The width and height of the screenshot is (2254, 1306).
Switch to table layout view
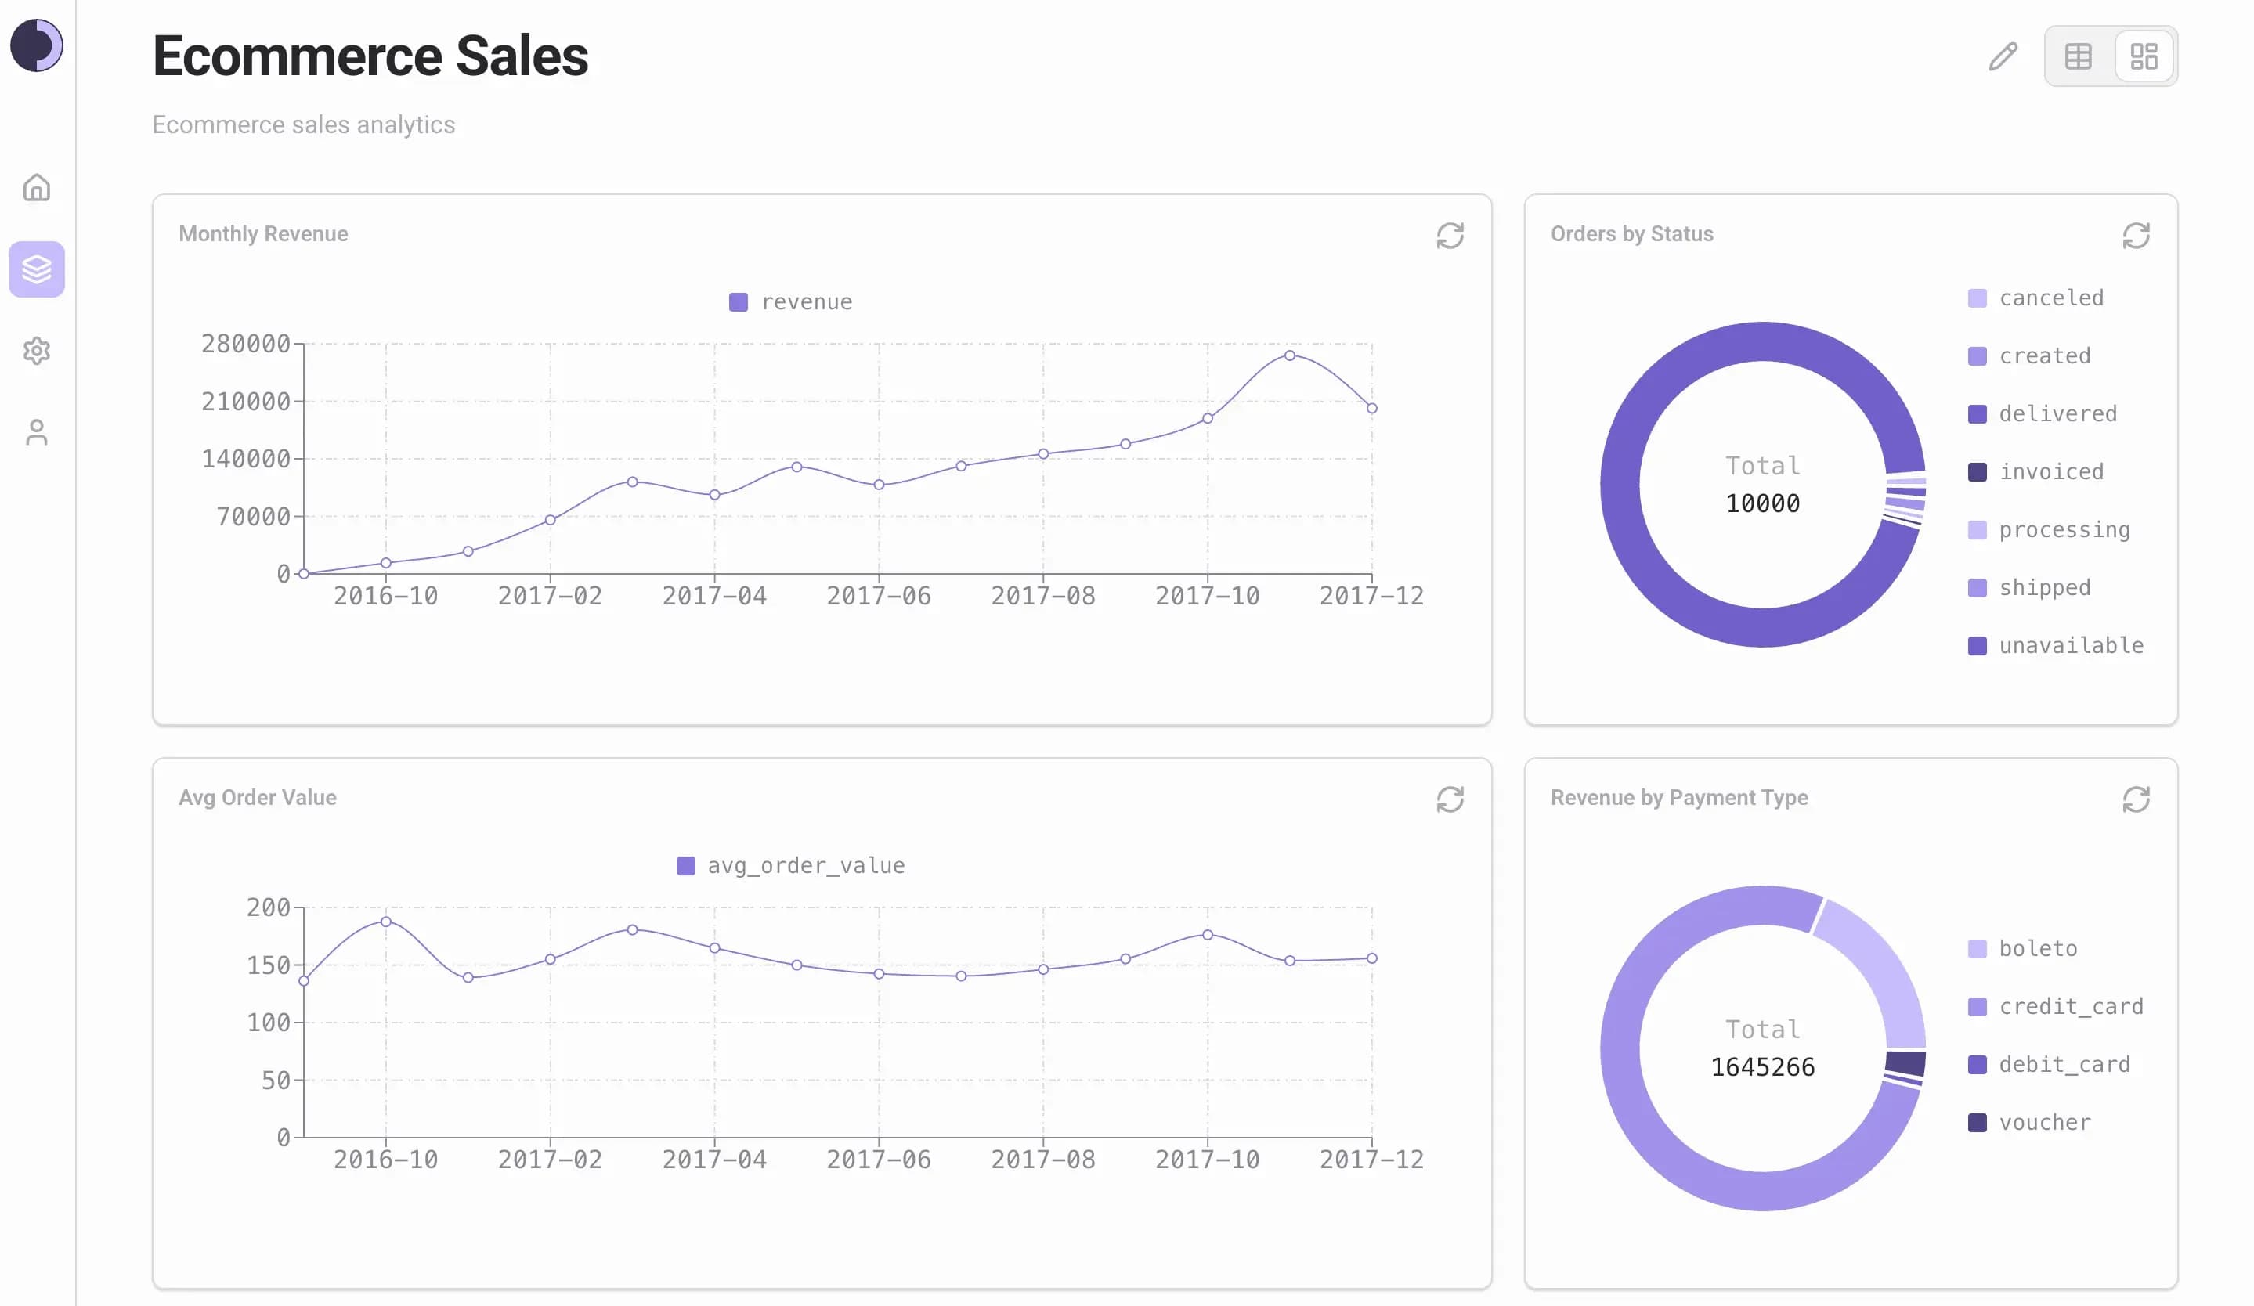point(2077,56)
